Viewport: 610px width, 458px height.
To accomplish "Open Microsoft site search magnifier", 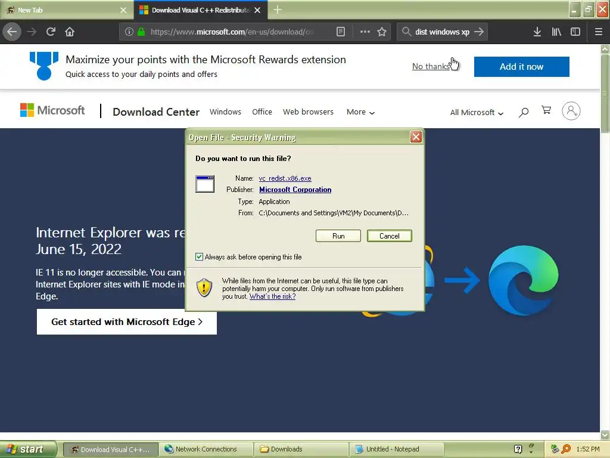I will click(524, 112).
